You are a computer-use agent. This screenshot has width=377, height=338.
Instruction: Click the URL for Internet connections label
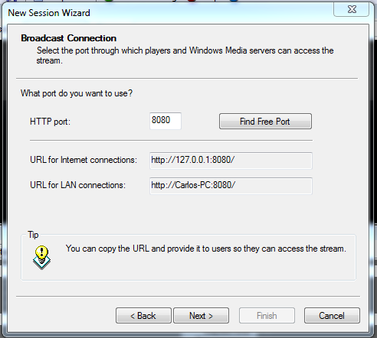click(x=84, y=160)
